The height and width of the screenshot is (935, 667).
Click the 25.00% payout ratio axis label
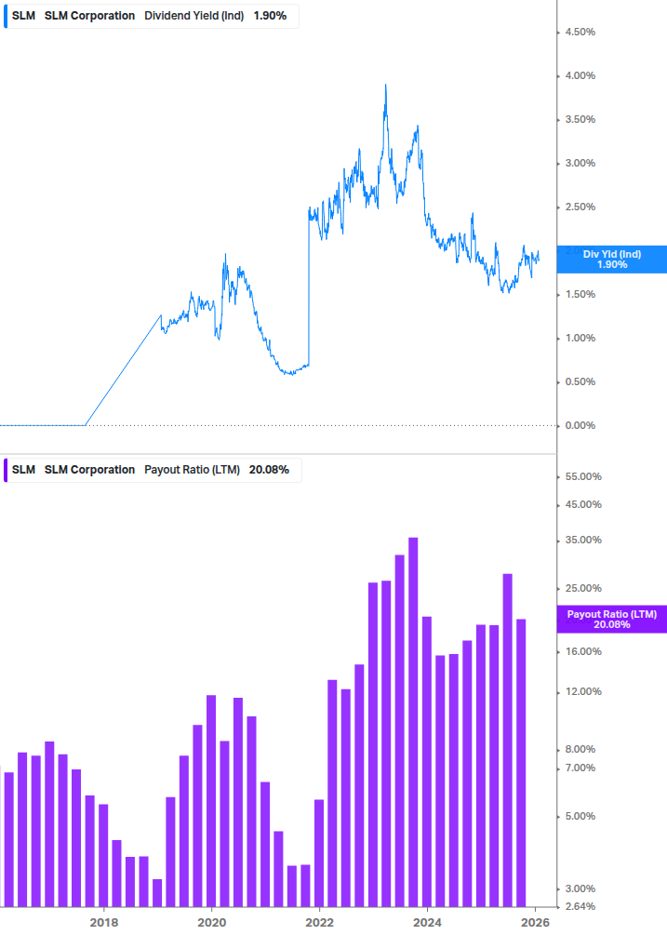(583, 589)
